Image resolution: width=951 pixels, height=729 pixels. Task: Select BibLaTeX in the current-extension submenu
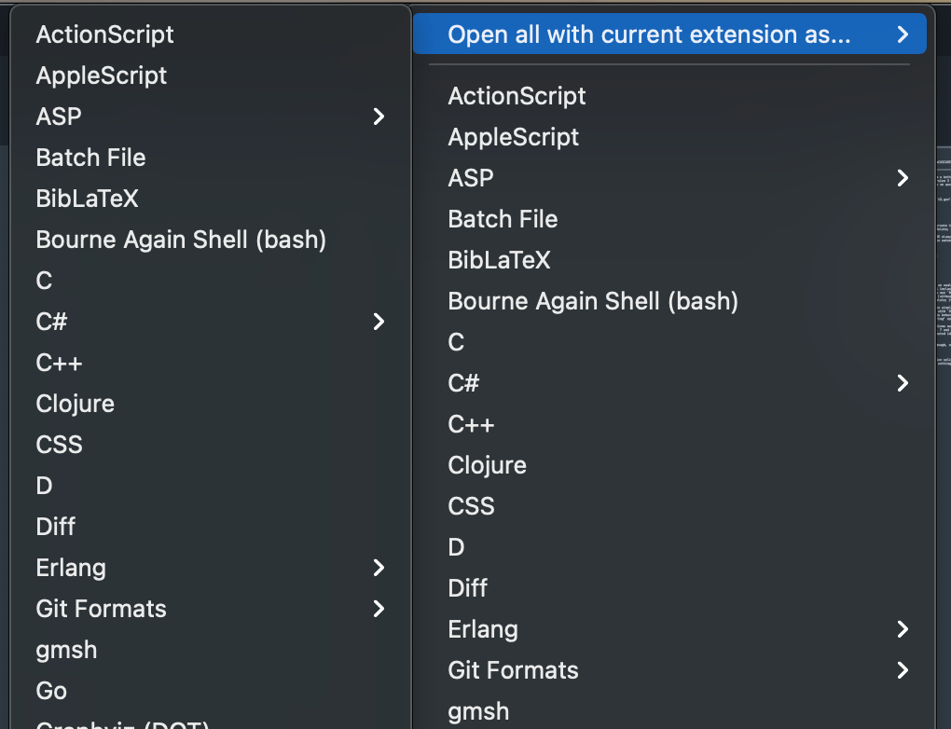pos(499,260)
